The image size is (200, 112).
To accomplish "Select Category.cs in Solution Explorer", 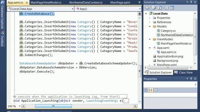I will 168,30.
